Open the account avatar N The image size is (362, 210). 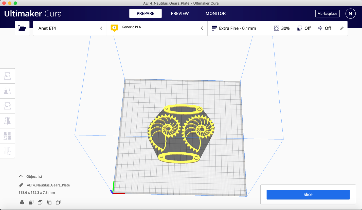click(x=350, y=14)
